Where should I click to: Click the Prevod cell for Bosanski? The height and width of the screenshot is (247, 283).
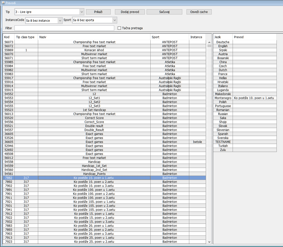coord(255,58)
